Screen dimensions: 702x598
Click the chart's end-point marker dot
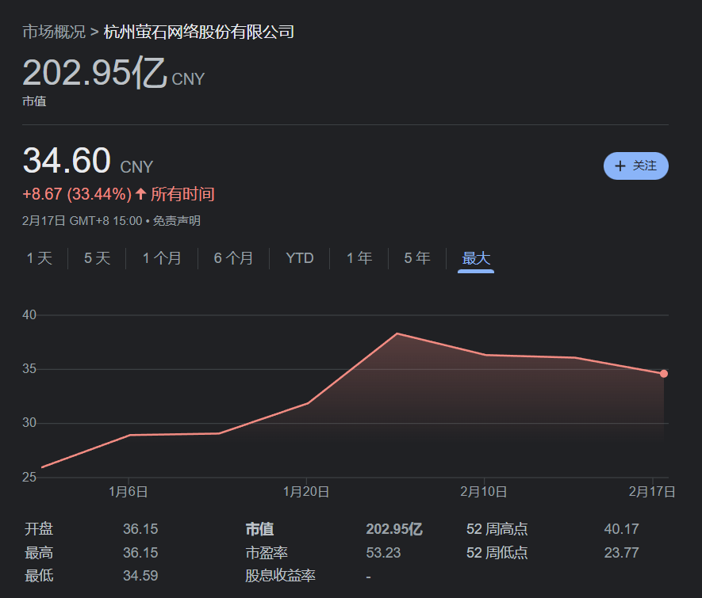click(663, 374)
